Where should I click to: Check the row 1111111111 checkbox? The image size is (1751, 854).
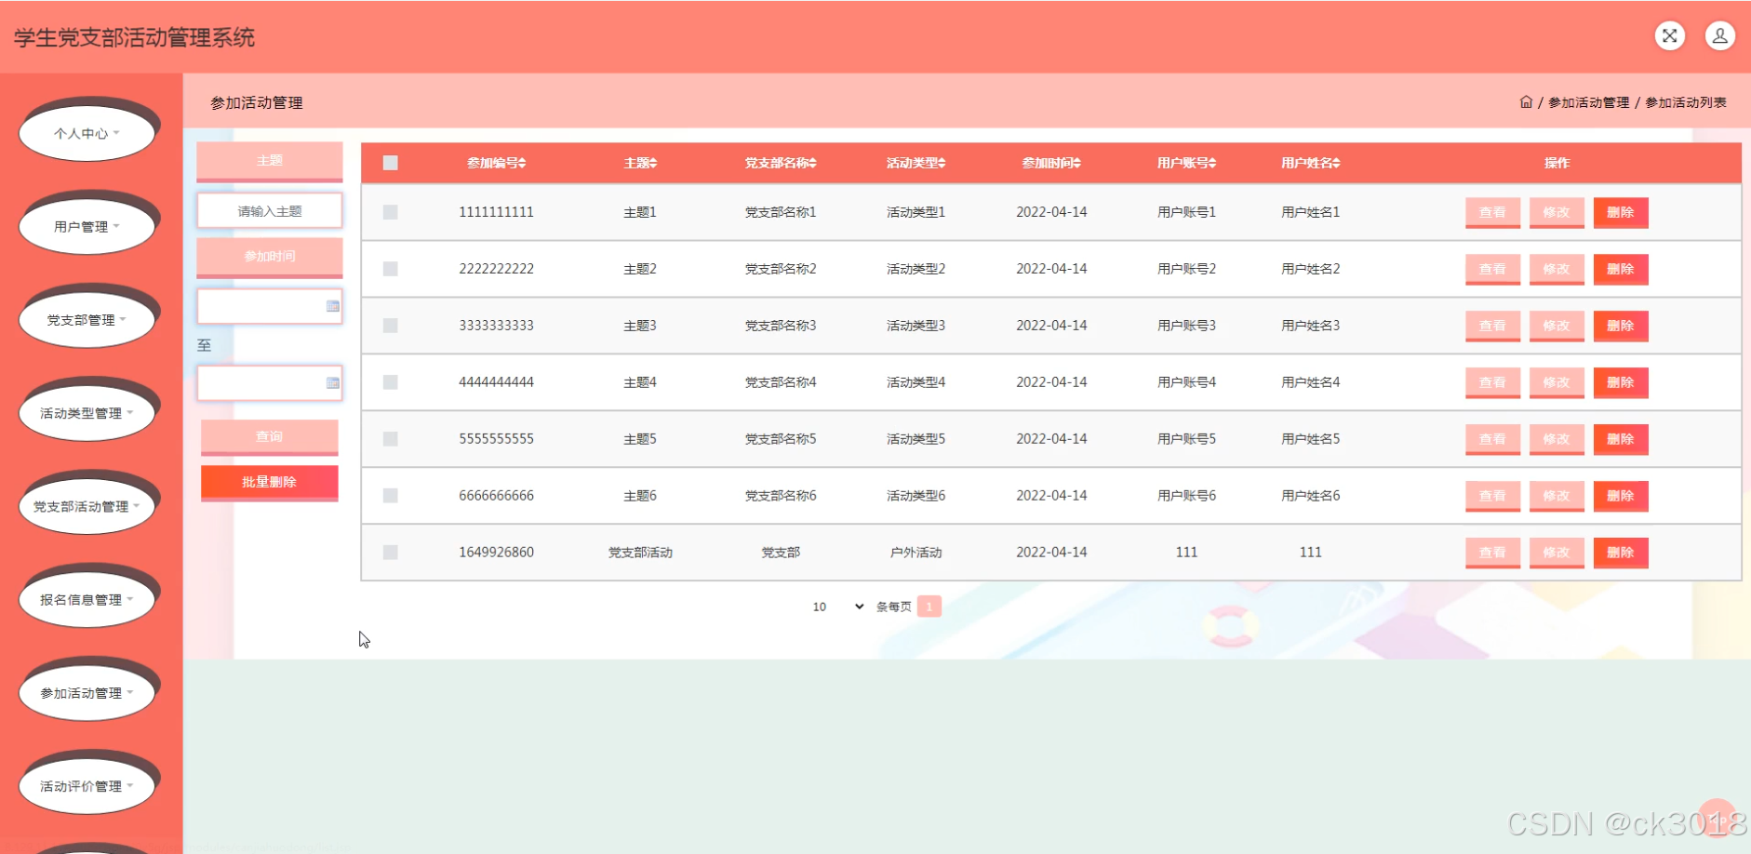(x=391, y=212)
